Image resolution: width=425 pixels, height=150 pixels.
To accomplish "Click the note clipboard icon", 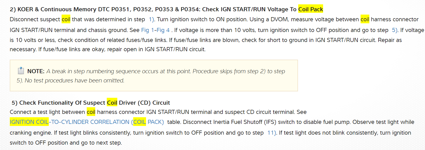I will point(21,71).
